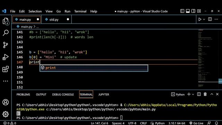Split the terminal pane
This screenshot has height=125, width=222.
point(199,94)
